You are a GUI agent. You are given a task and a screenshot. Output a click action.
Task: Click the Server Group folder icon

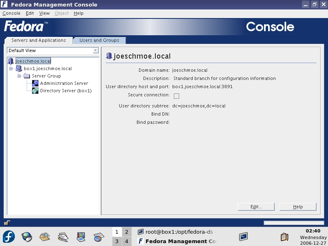click(x=27, y=76)
